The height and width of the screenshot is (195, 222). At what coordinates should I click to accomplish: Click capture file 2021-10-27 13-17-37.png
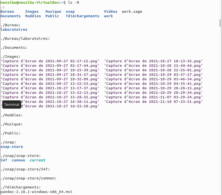[50, 88]
